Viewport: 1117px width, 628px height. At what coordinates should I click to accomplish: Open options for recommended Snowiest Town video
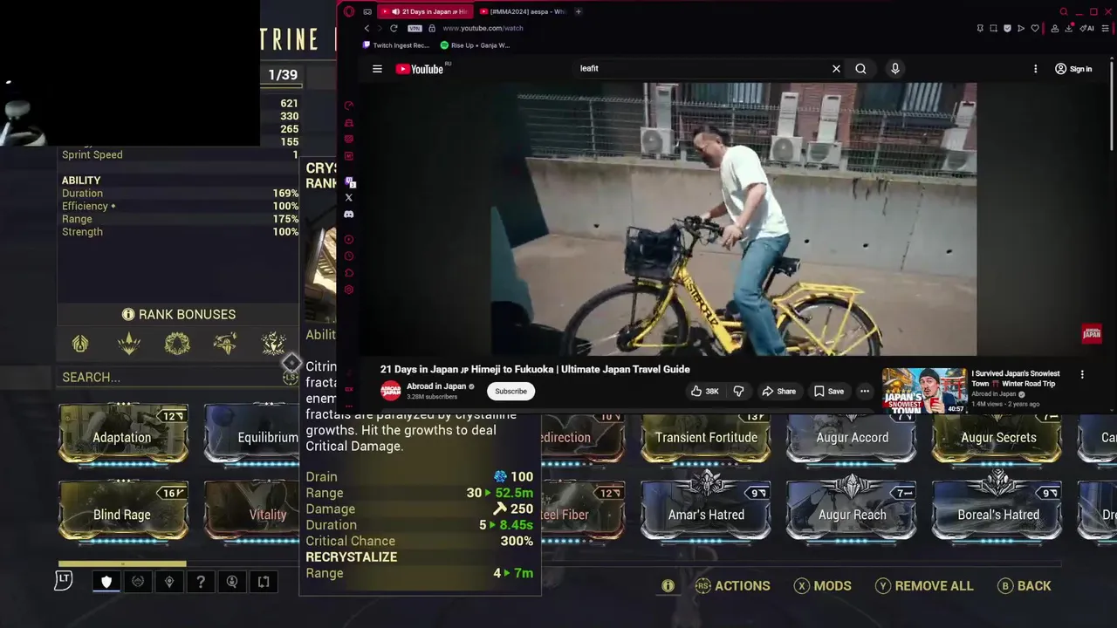[1082, 375]
